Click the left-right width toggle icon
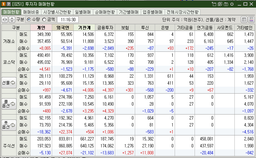This screenshot has width=256, height=158. pyautogui.click(x=5, y=20)
